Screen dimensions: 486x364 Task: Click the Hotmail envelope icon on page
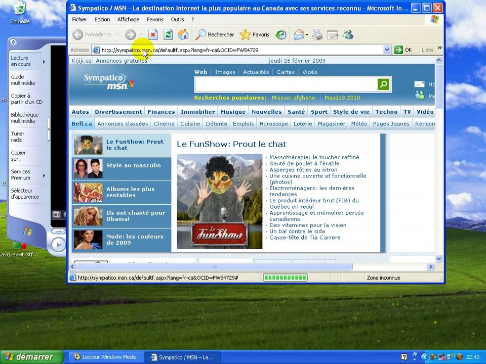[x=419, y=84]
